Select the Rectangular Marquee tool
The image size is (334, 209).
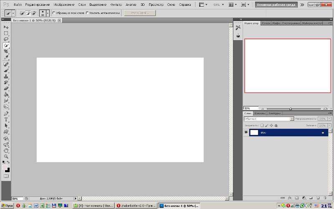(6, 33)
